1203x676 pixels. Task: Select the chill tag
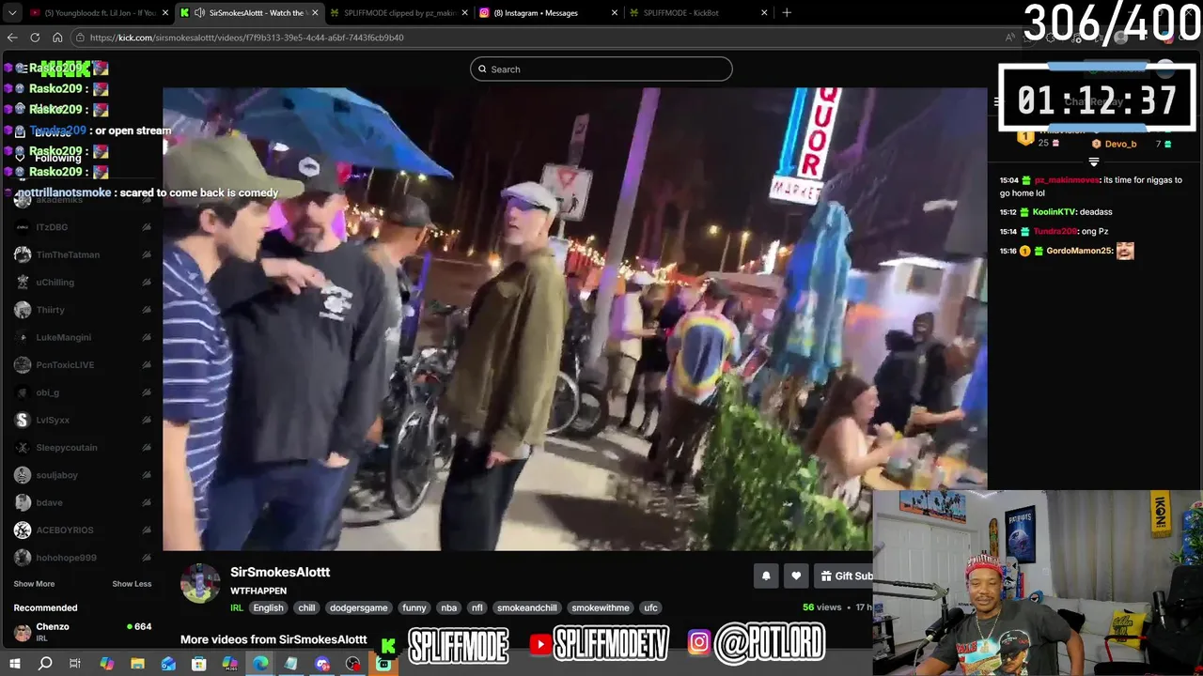point(307,608)
